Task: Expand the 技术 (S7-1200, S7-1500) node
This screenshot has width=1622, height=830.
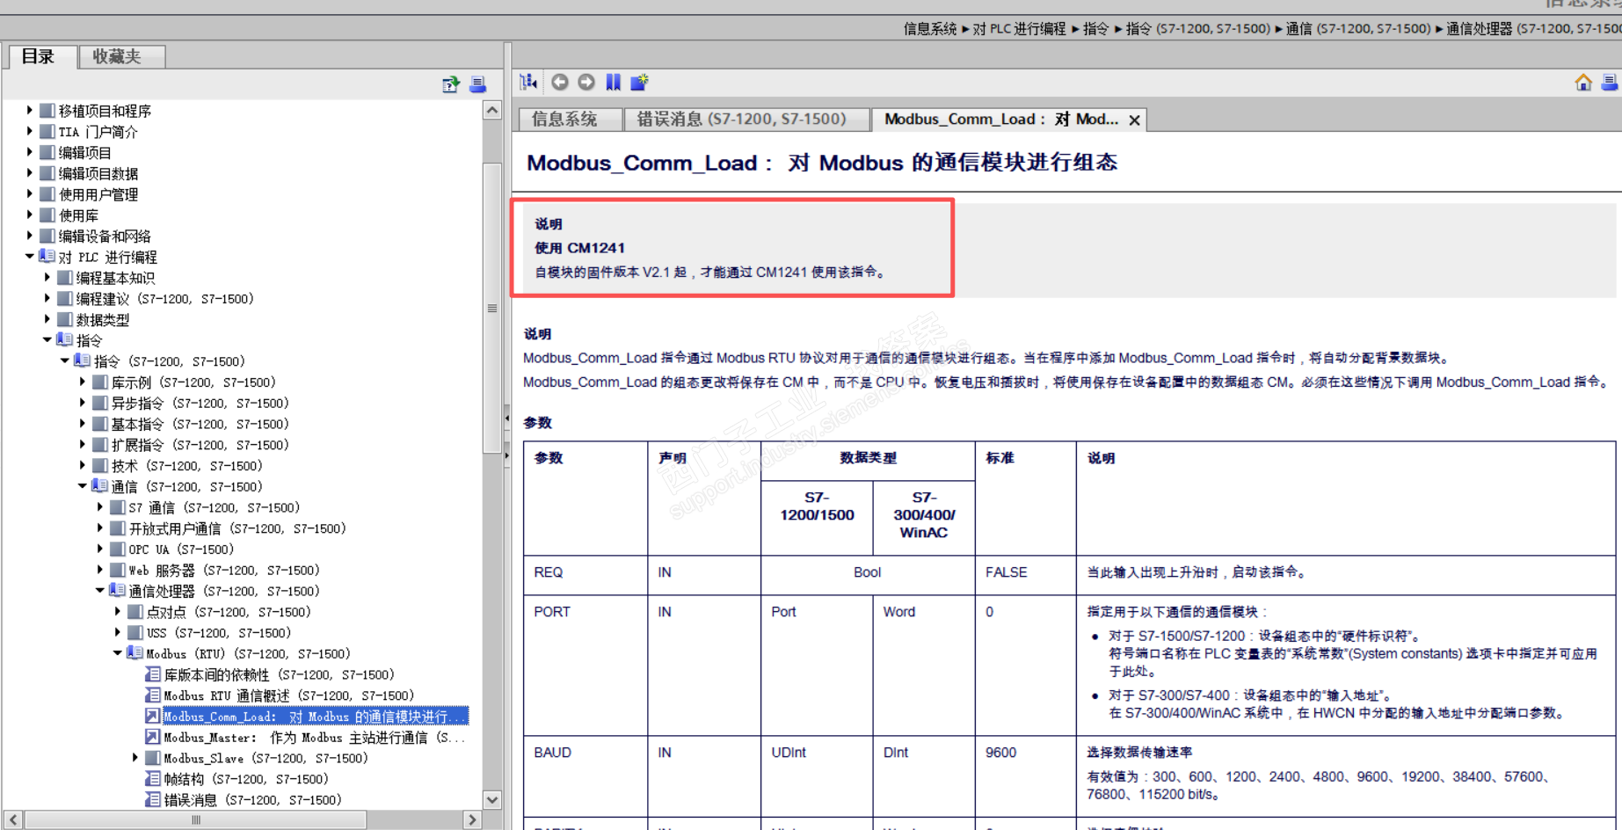Action: click(83, 466)
